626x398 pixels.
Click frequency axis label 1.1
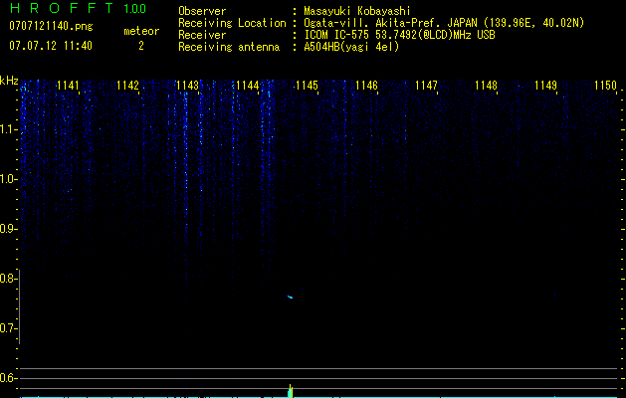coord(8,129)
